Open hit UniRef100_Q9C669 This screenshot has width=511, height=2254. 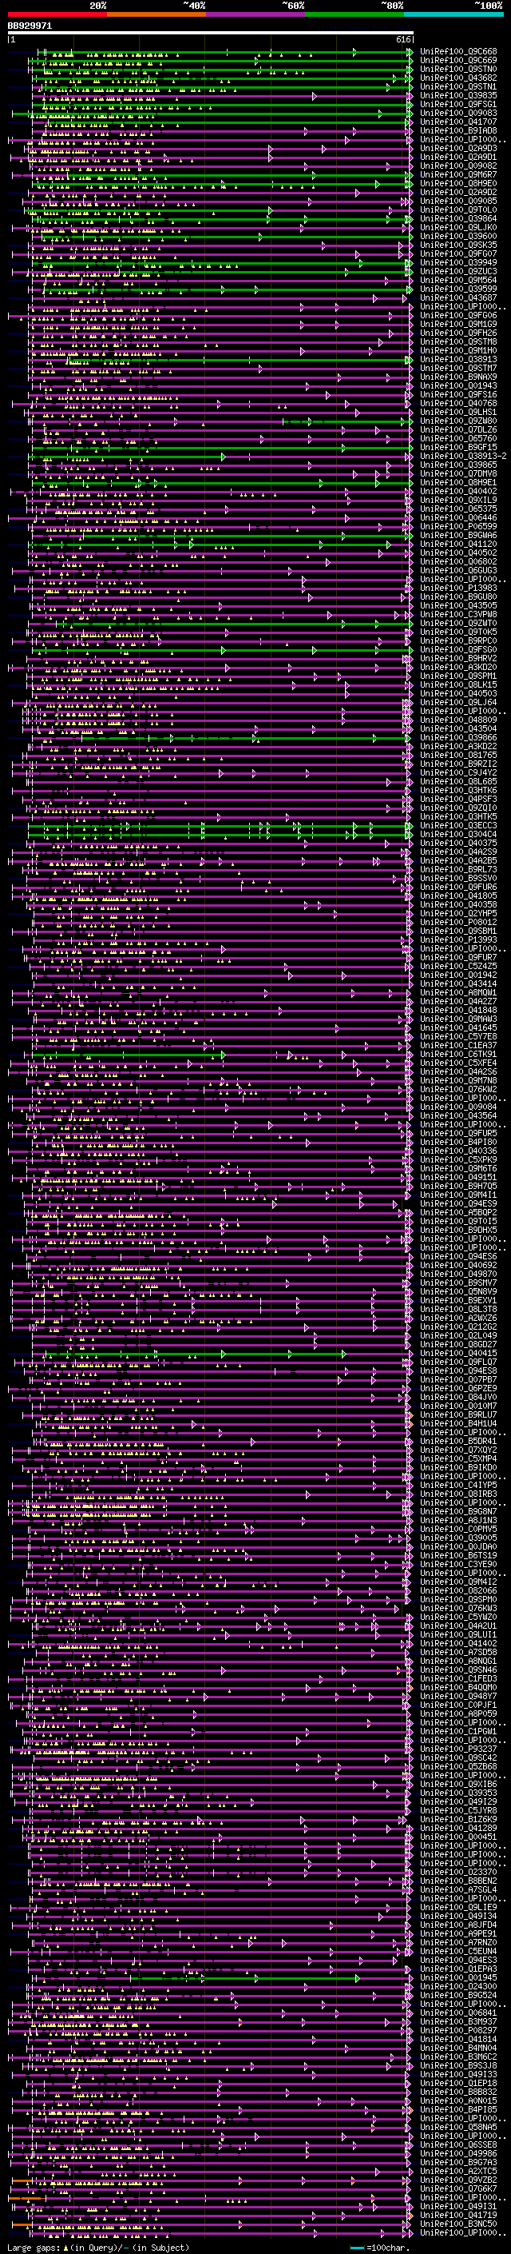pos(458,61)
